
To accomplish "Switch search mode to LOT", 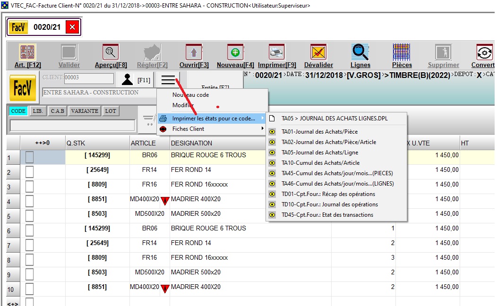I will point(111,111).
